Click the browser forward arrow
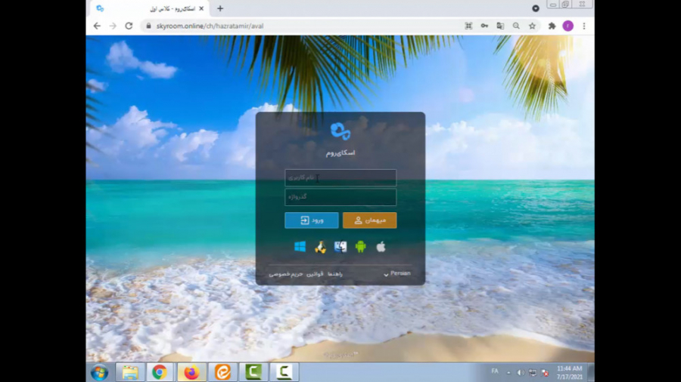The height and width of the screenshot is (382, 681). click(113, 26)
